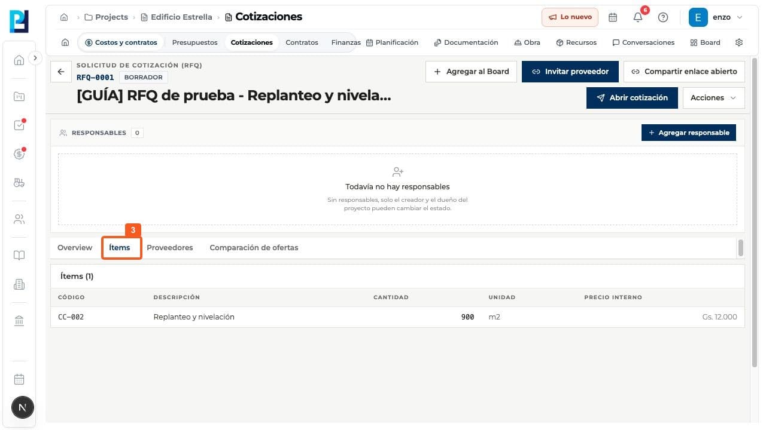Open the project settings gear icon
The height and width of the screenshot is (430, 766).
739,42
